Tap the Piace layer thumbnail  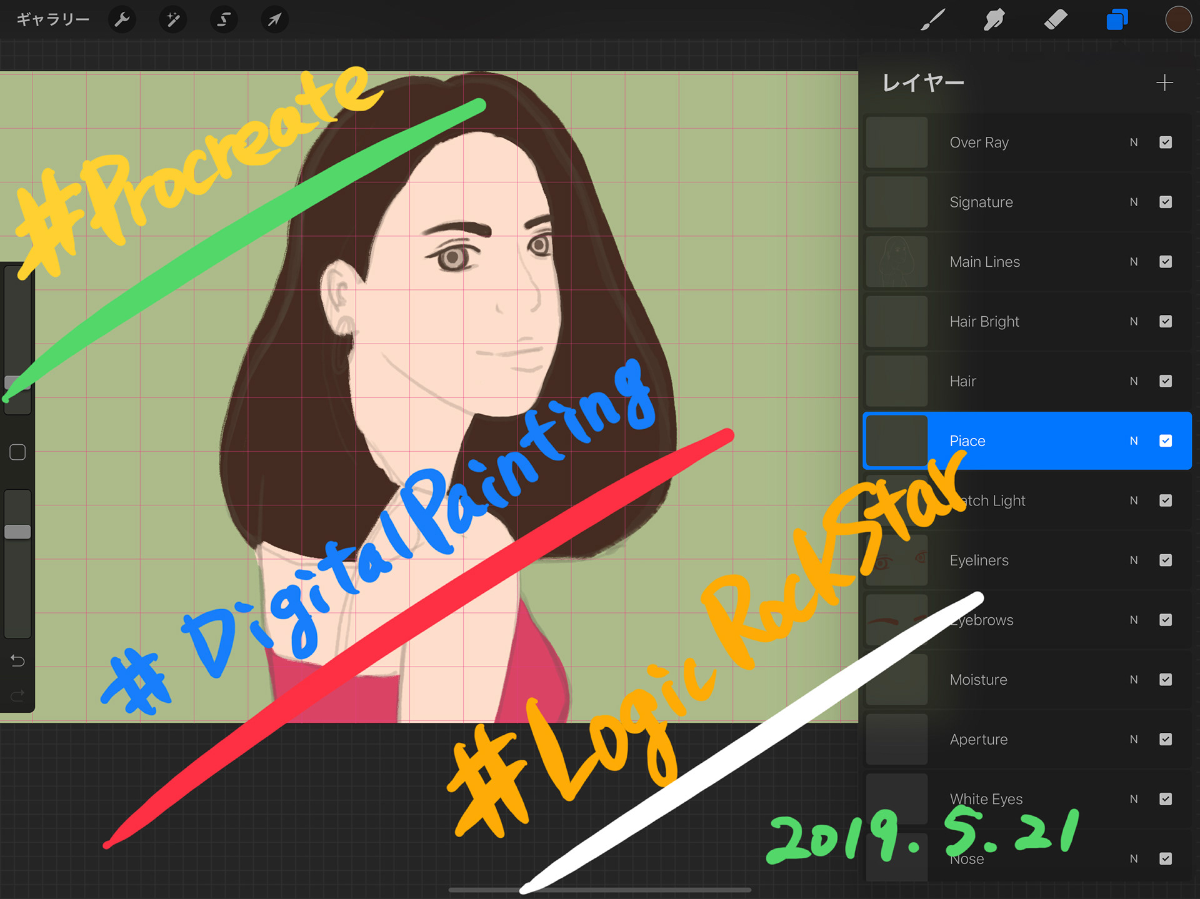pyautogui.click(x=897, y=441)
